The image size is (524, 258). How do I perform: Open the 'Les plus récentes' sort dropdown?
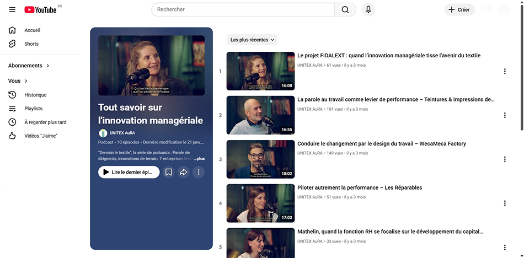(252, 40)
